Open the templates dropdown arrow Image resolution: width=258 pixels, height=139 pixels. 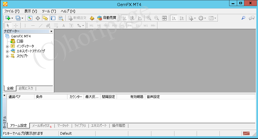215,18
